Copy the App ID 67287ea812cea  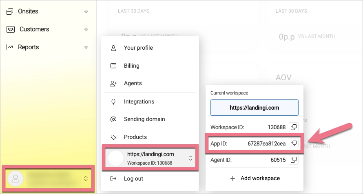tap(294, 143)
